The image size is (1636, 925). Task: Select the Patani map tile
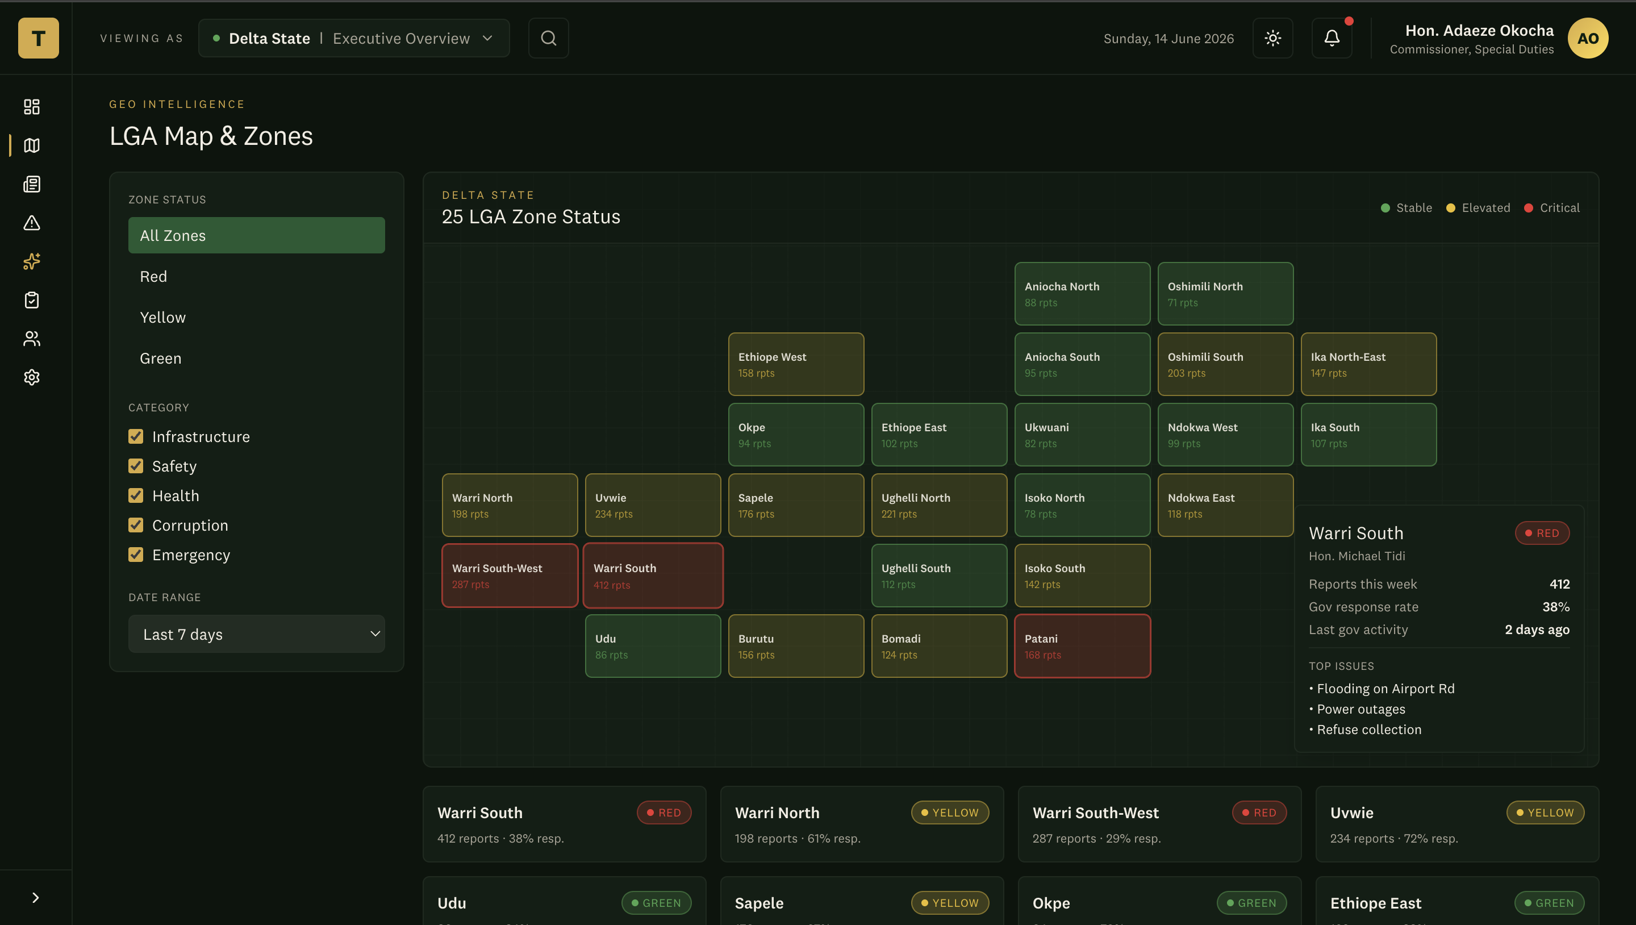[x=1082, y=646]
